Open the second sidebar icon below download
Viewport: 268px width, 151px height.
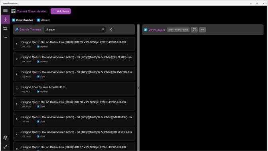pos(5,28)
